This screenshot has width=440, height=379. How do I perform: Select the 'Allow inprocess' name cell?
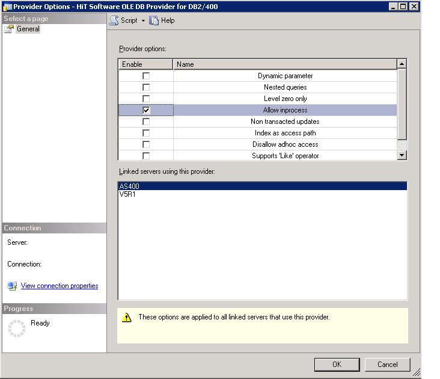(285, 110)
